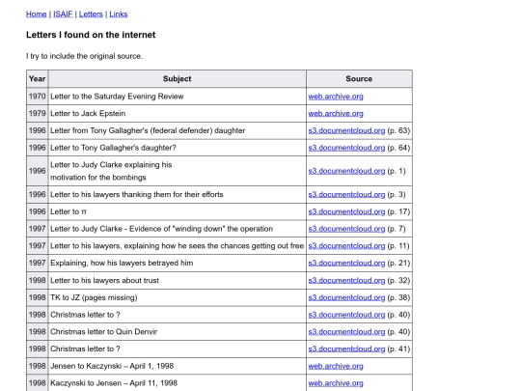Click 'chances getting out free' subject cell
Screen dimensions: 521x391
pyautogui.click(x=178, y=246)
